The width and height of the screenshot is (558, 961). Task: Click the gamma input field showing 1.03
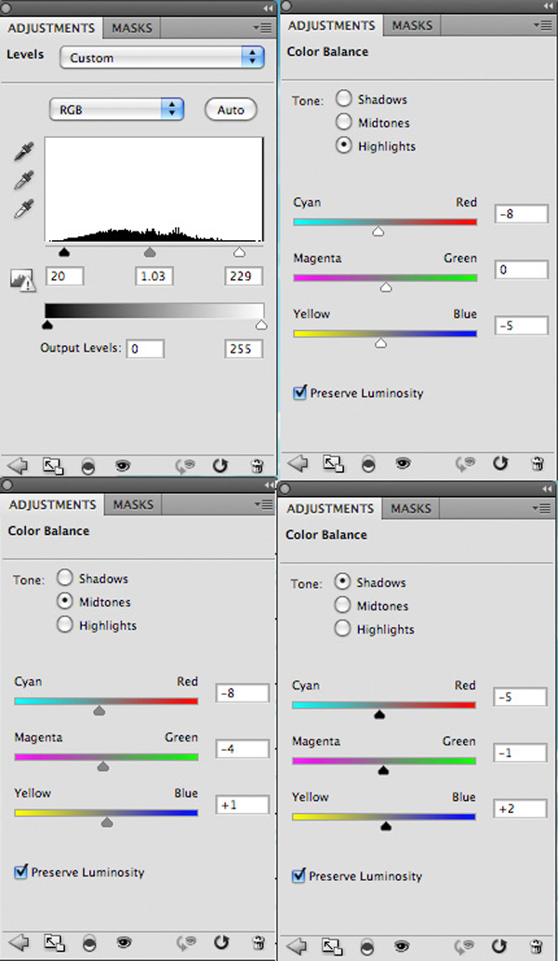tap(153, 275)
